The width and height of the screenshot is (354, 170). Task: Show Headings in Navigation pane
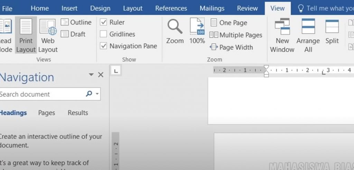point(13,113)
